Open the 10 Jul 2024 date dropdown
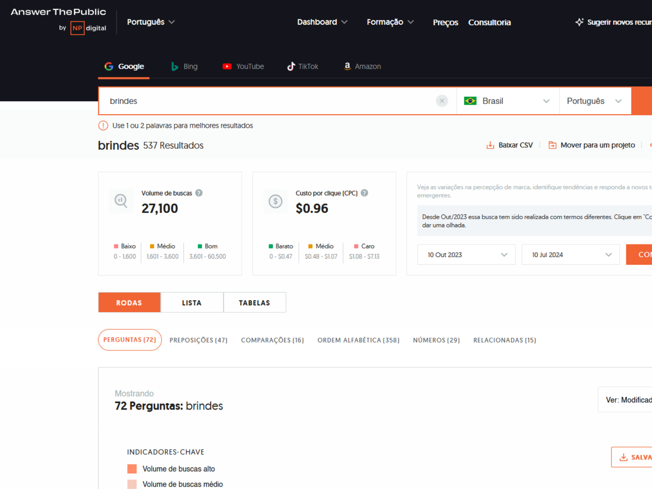 pyautogui.click(x=570, y=255)
